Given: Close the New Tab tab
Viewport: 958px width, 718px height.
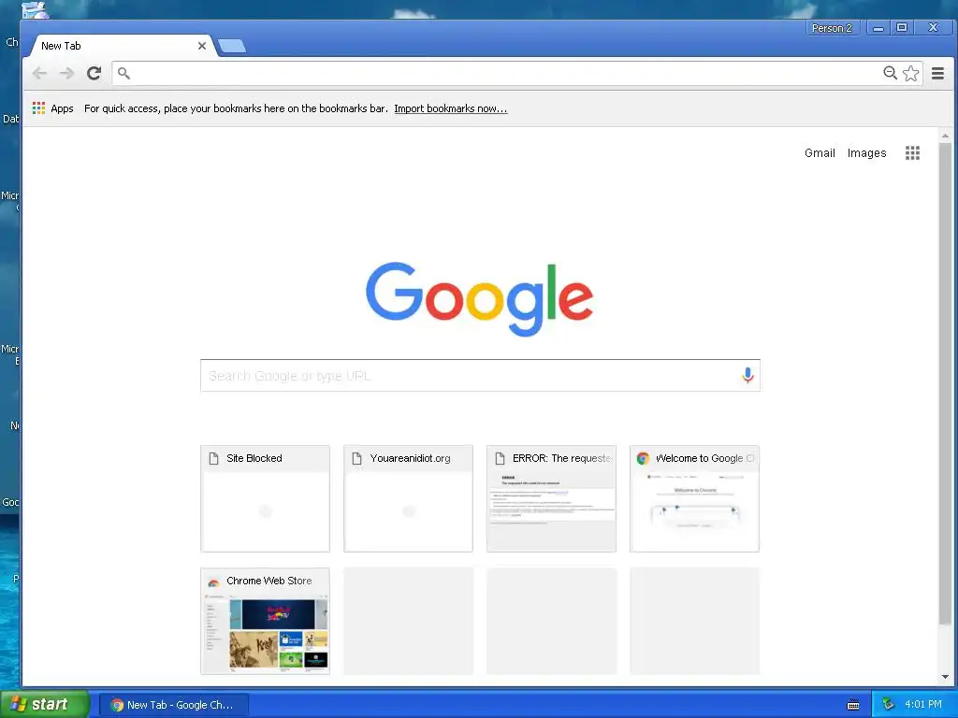Looking at the screenshot, I should (x=202, y=46).
